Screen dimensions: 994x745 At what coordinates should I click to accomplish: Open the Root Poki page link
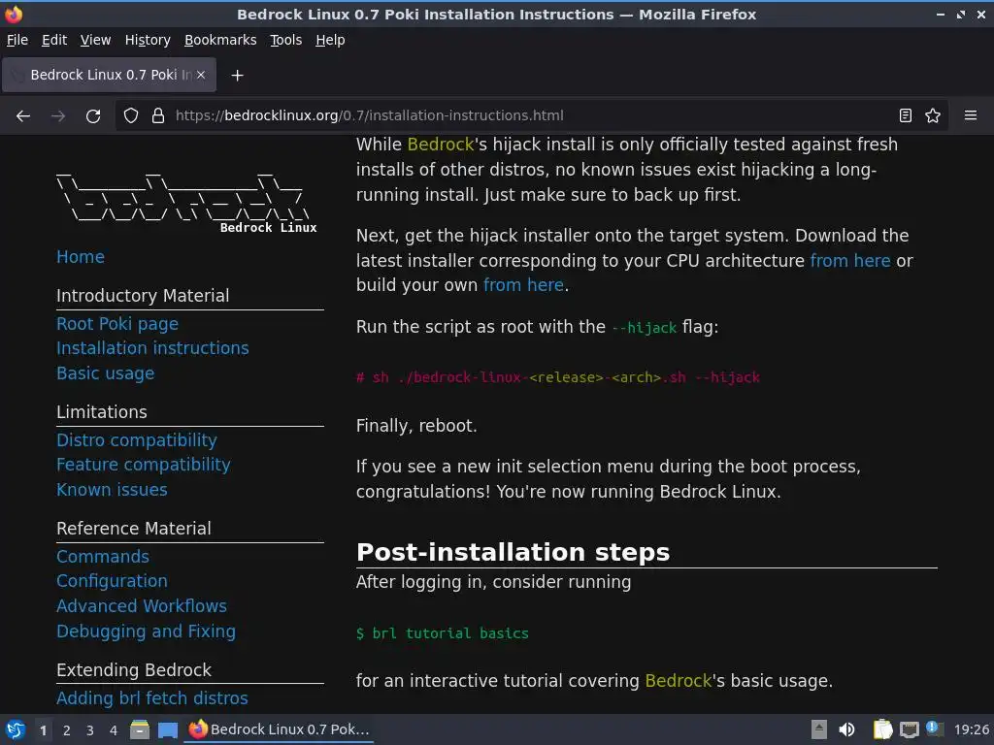(x=117, y=324)
